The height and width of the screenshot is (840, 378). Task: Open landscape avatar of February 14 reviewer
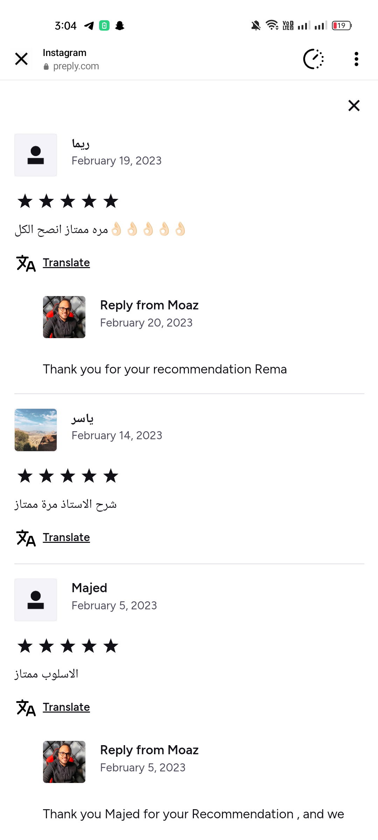tap(36, 430)
